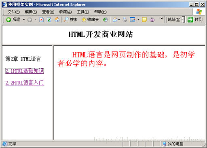Open the File (文件) menu
Screen dimensions: 207x148
(14, 12)
